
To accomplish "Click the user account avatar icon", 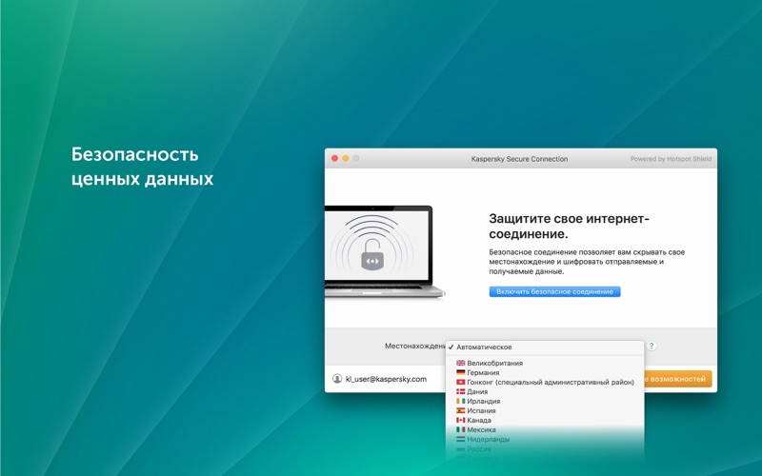I will point(337,379).
